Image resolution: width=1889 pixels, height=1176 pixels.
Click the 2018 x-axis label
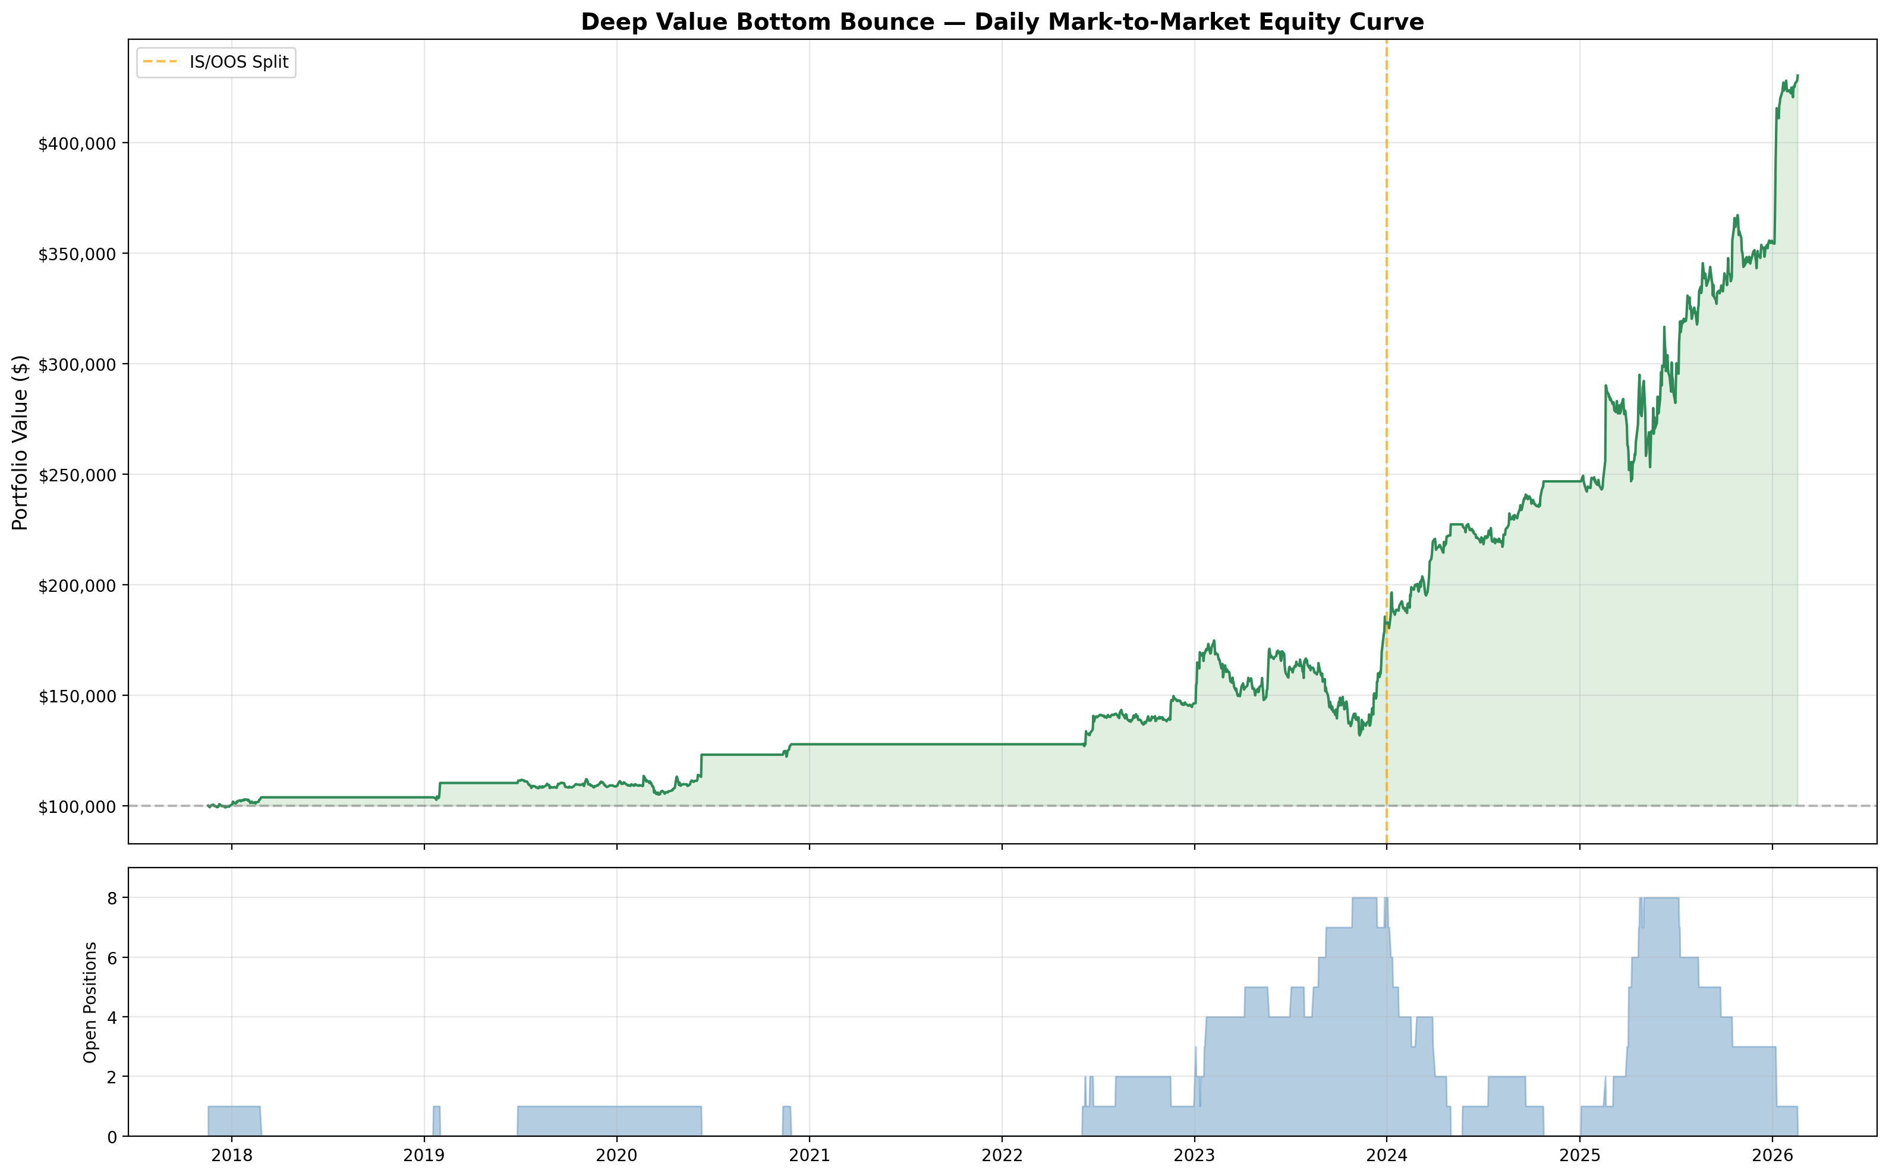pyautogui.click(x=231, y=1156)
